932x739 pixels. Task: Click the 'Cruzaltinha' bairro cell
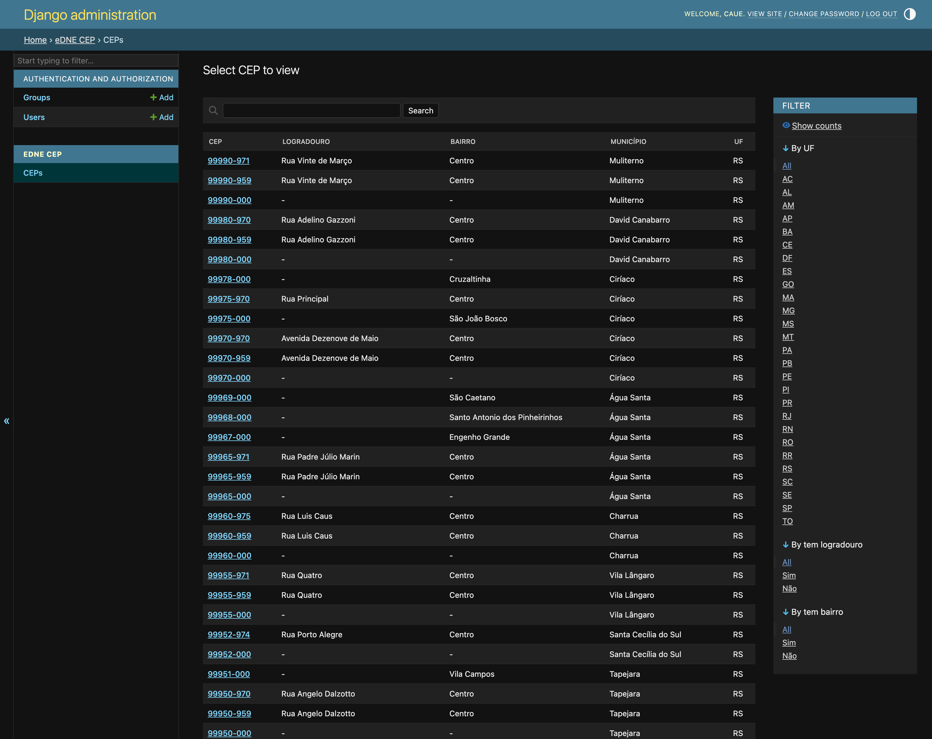pyautogui.click(x=470, y=279)
